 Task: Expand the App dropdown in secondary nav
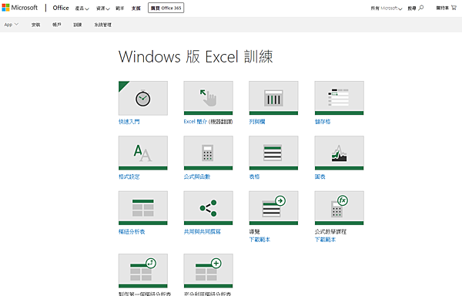12,25
